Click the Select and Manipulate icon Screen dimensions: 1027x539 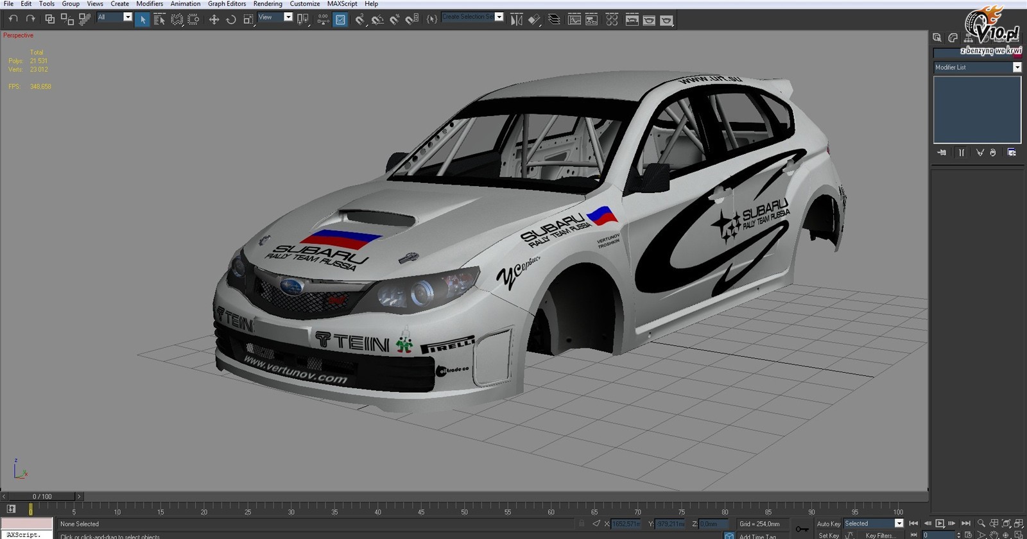pyautogui.click(x=323, y=20)
